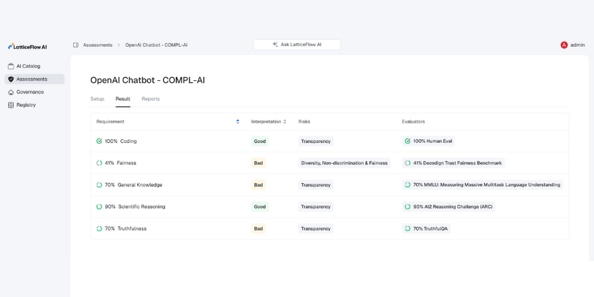Viewport: 594px width, 297px height.
Task: Click the Bad badge in General Knowledge row
Action: pos(258,185)
